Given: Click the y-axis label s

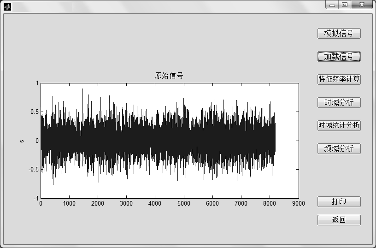Looking at the screenshot, I should pyautogui.click(x=22, y=141).
